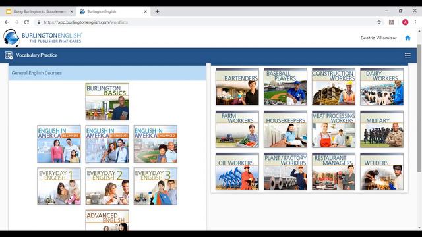
Task: Select the BurlingtonEnglish browser tab
Action: [113, 12]
